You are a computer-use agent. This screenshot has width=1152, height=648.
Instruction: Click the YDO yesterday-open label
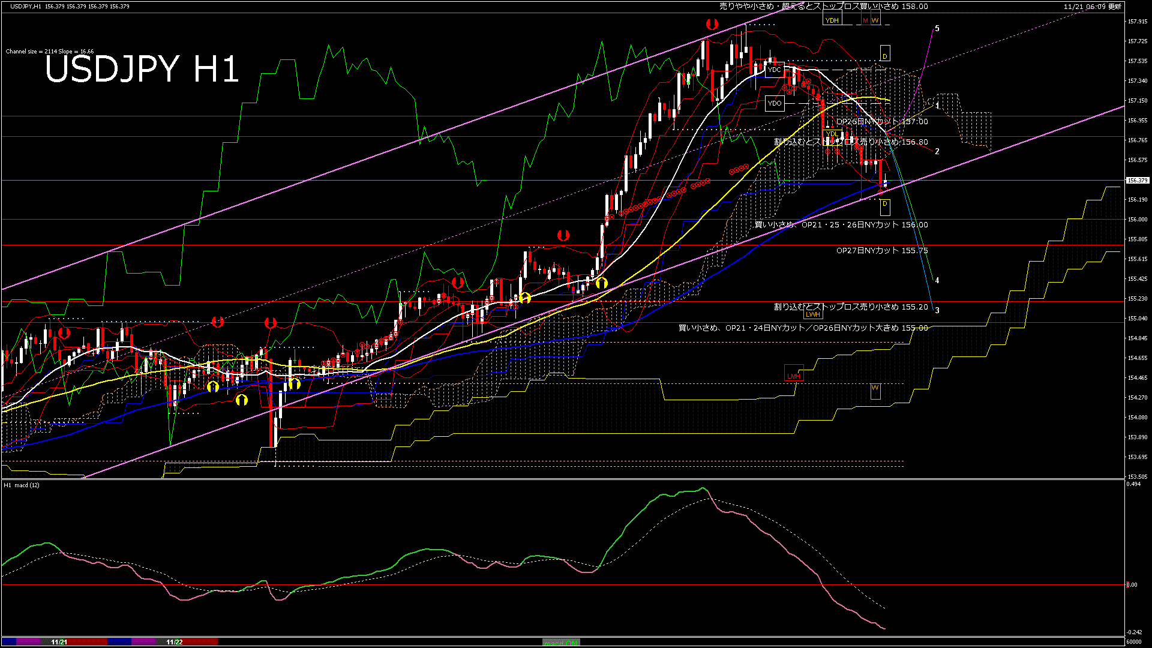point(775,103)
